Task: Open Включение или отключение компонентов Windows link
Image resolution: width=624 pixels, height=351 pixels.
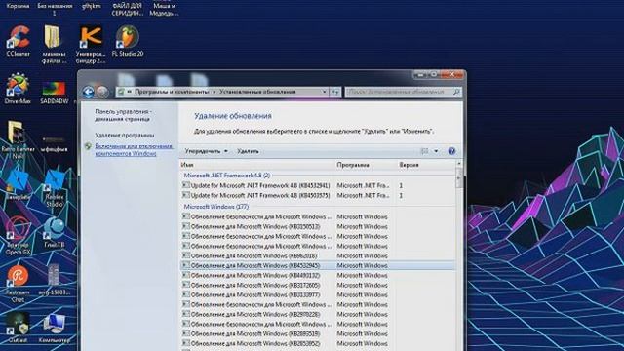Action: pos(134,150)
